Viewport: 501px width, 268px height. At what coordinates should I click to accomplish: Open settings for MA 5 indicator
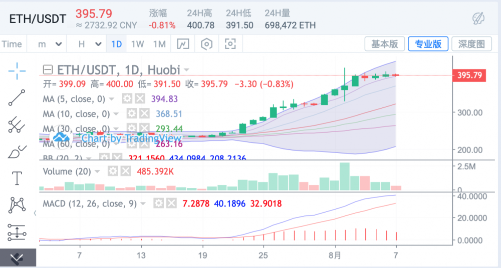click(x=127, y=98)
